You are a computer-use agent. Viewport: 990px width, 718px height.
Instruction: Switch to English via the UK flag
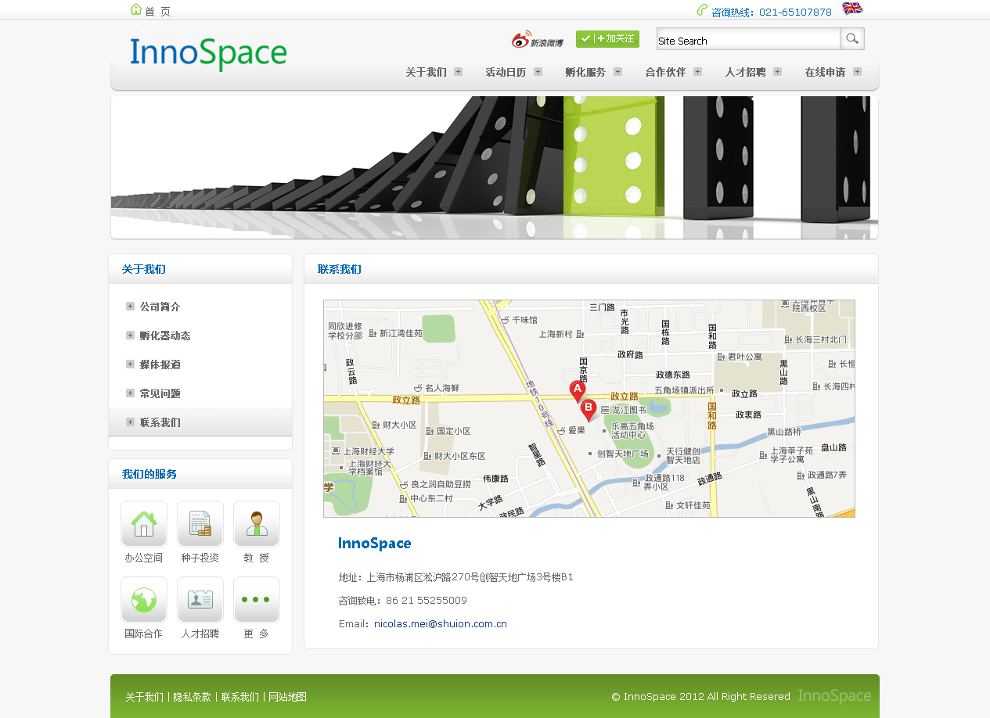pyautogui.click(x=851, y=9)
